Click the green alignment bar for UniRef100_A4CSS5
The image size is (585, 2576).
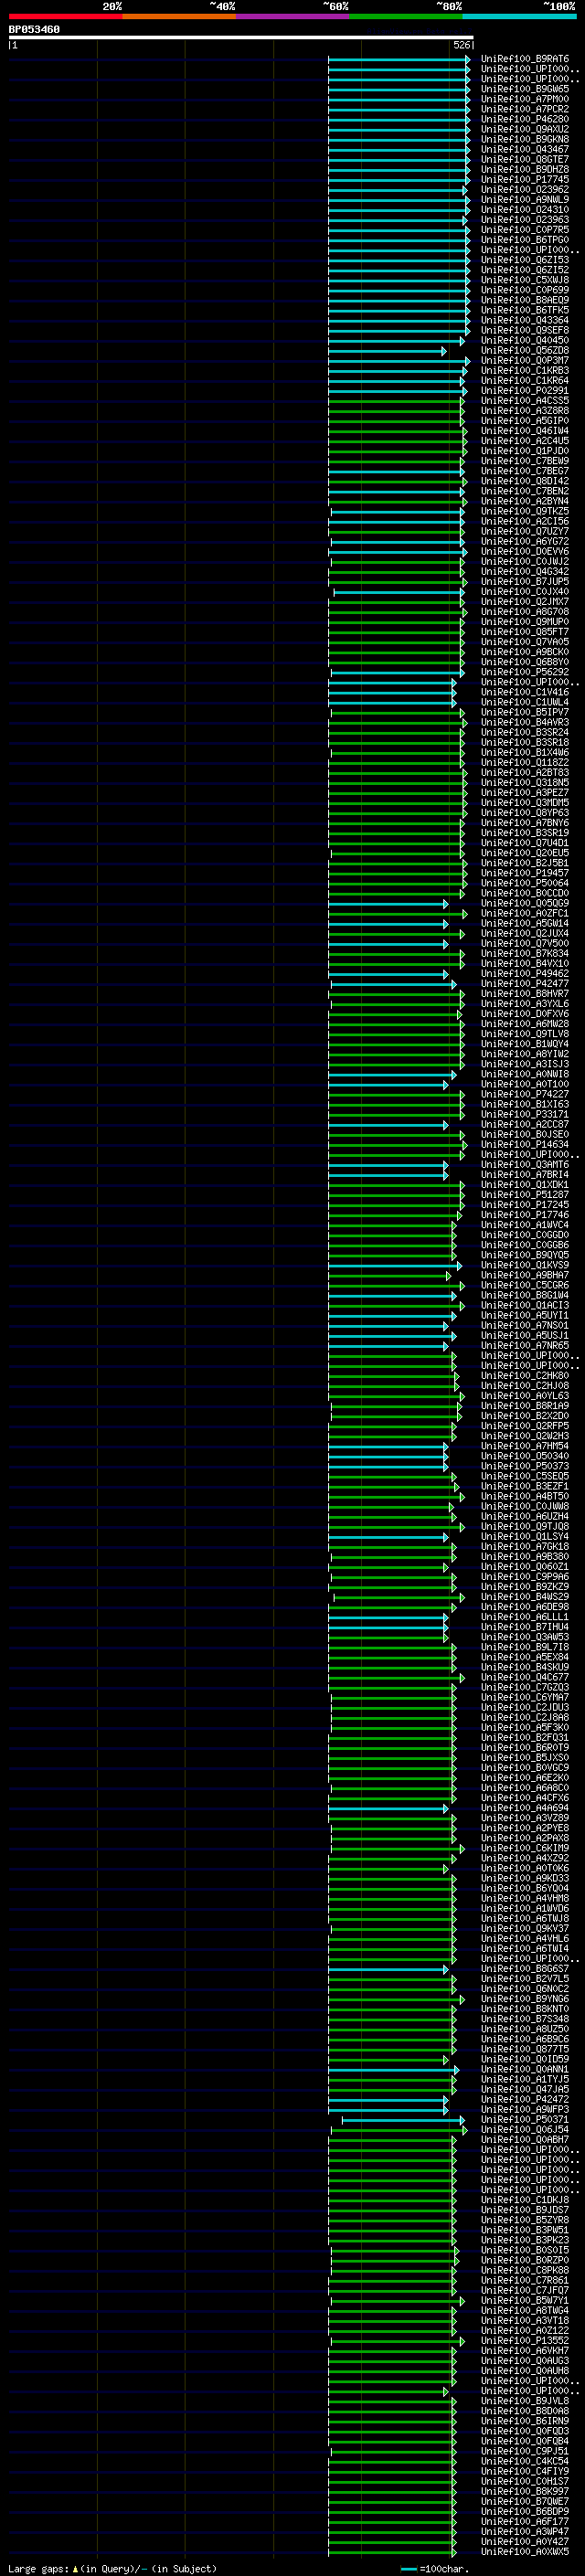(396, 401)
